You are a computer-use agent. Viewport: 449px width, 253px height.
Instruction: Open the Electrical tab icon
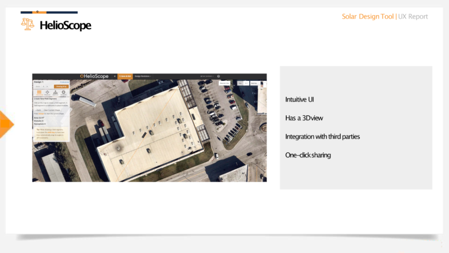[x=55, y=92]
